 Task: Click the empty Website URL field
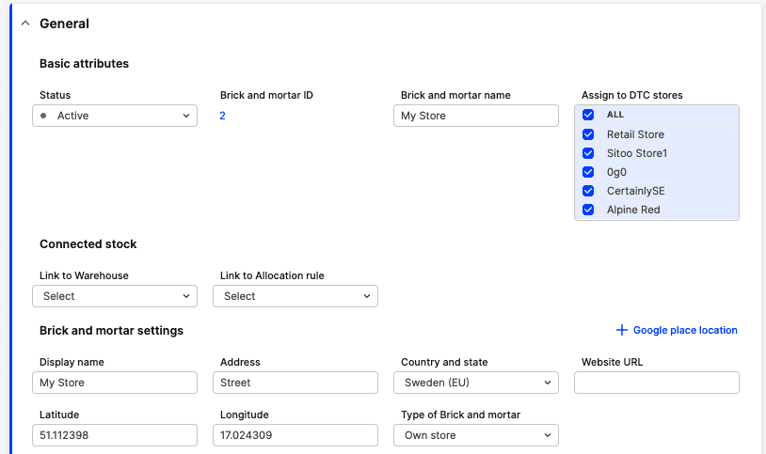[657, 383]
